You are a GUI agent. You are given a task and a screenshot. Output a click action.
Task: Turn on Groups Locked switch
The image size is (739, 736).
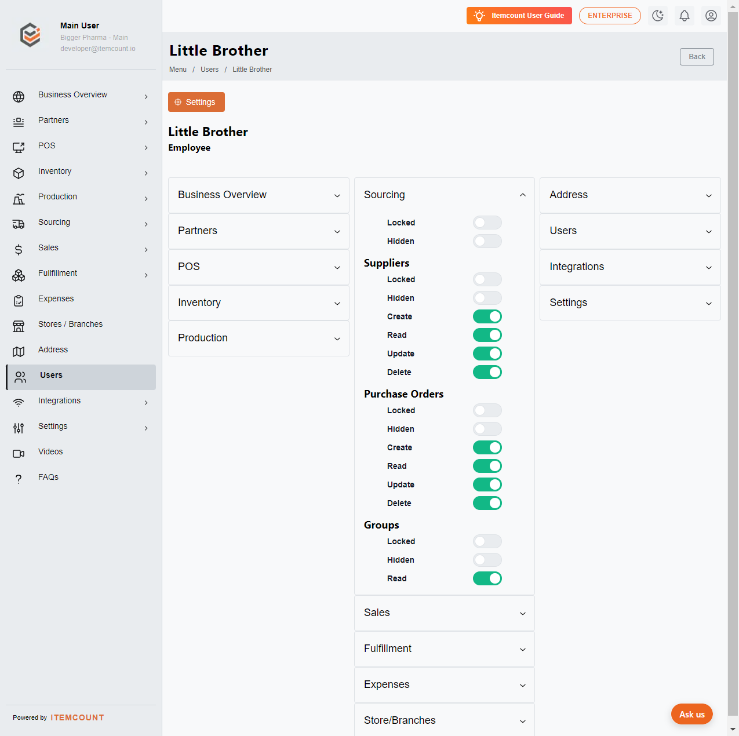487,541
